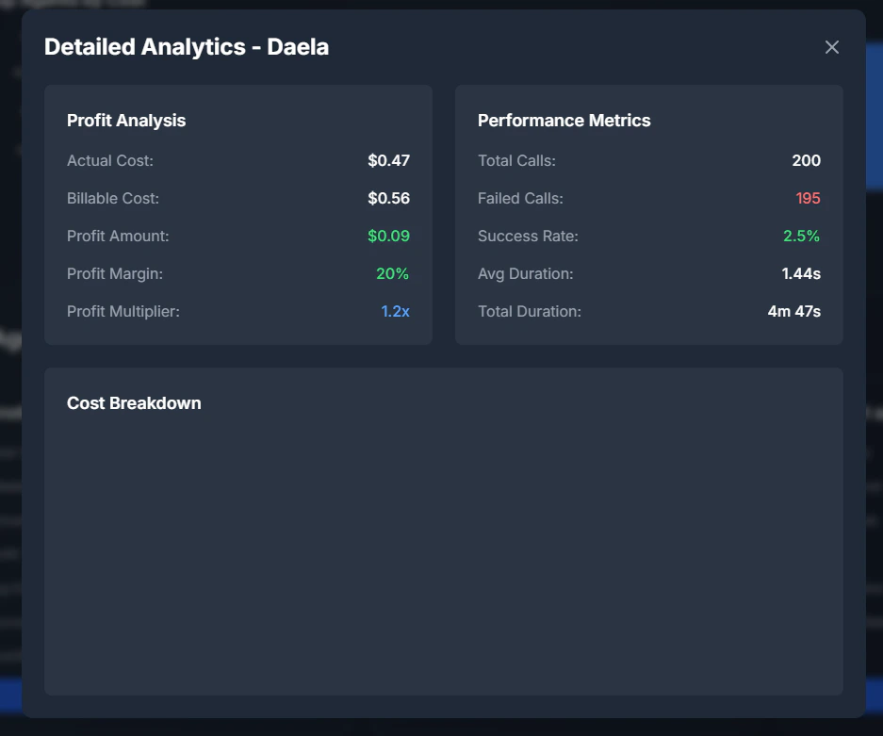The width and height of the screenshot is (883, 736).
Task: Close the Detailed Analytics dialog
Action: (831, 46)
